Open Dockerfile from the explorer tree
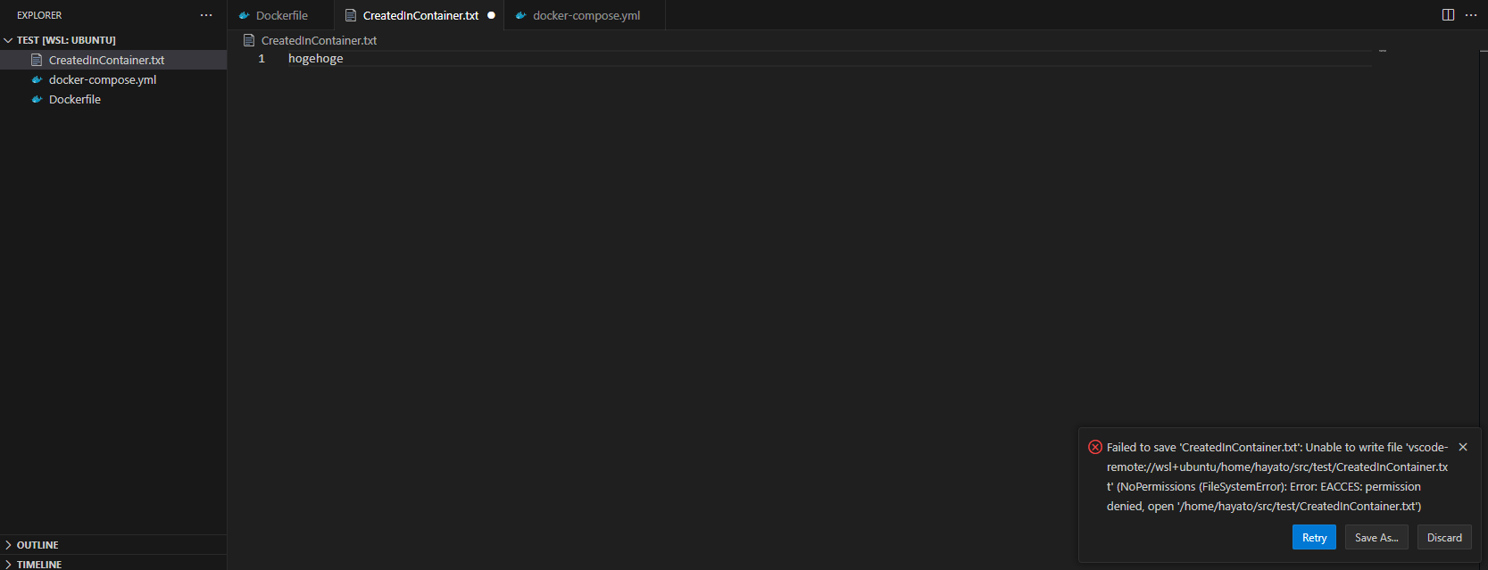The width and height of the screenshot is (1488, 570). coord(113,99)
